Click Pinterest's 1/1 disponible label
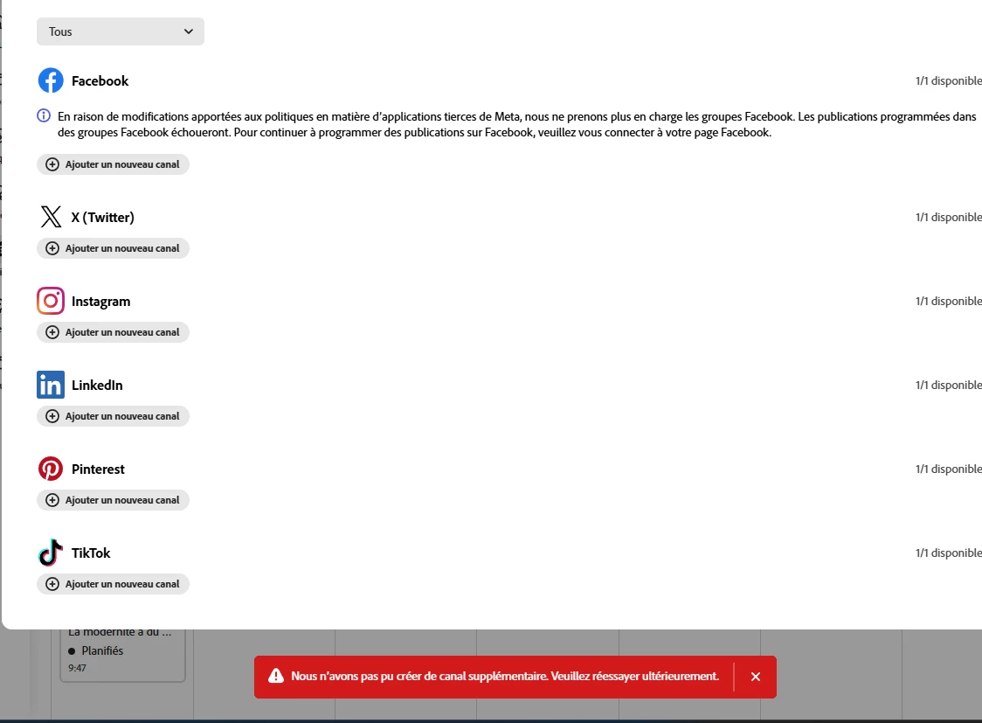Screen dimensions: 982x723 (x=948, y=469)
